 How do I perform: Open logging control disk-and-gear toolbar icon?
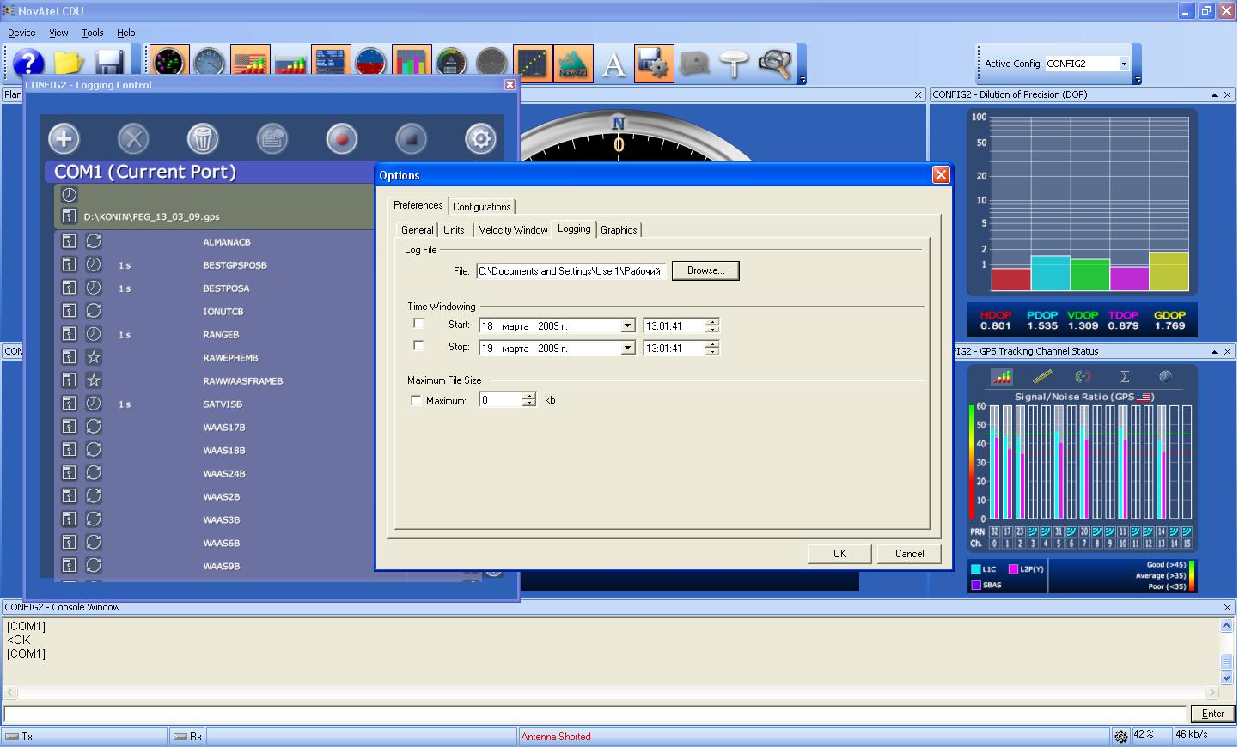coord(654,64)
